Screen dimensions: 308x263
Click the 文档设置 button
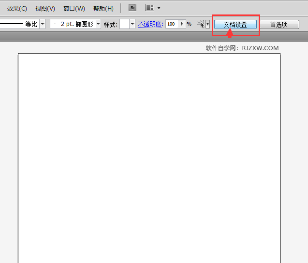click(x=235, y=25)
